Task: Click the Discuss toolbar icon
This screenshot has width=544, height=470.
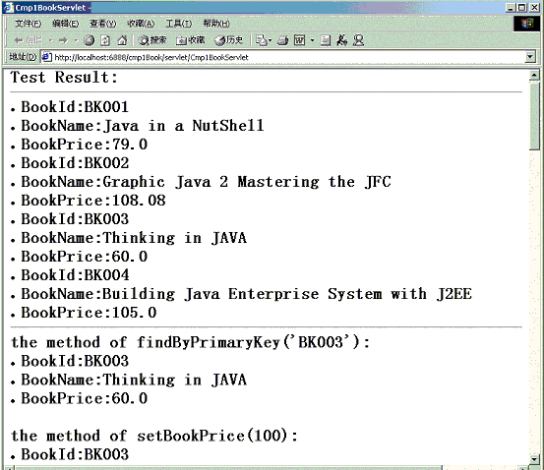Action: [x=325, y=40]
